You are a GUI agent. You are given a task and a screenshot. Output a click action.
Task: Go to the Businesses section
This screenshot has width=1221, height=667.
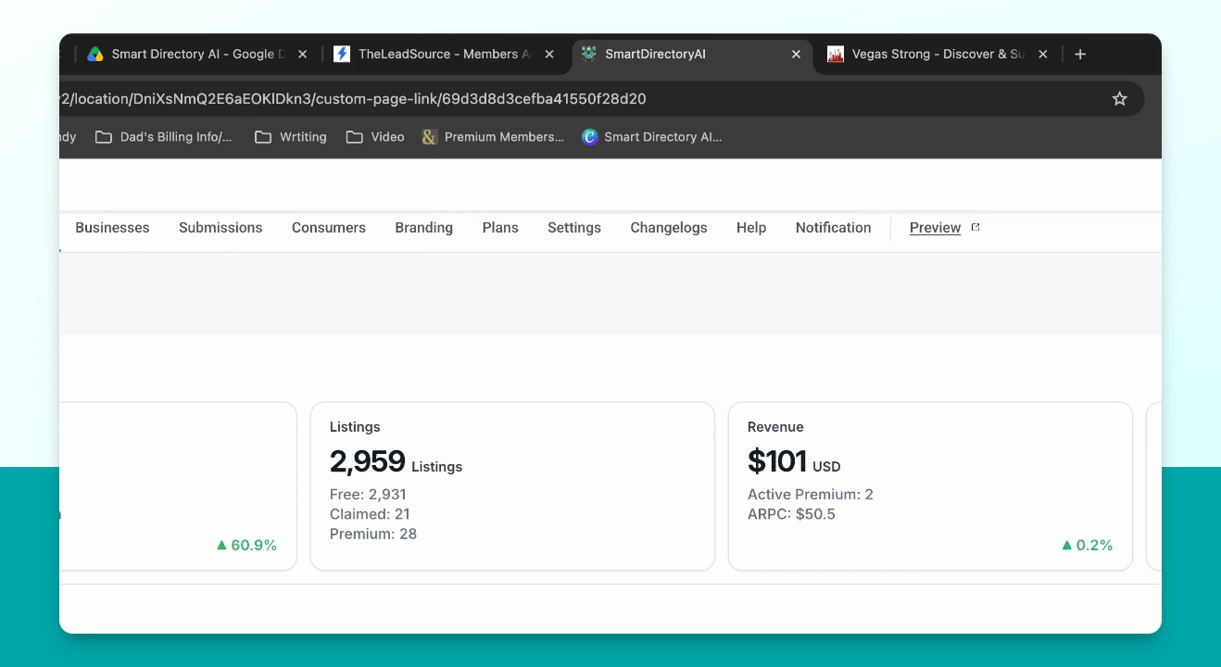[x=112, y=228]
